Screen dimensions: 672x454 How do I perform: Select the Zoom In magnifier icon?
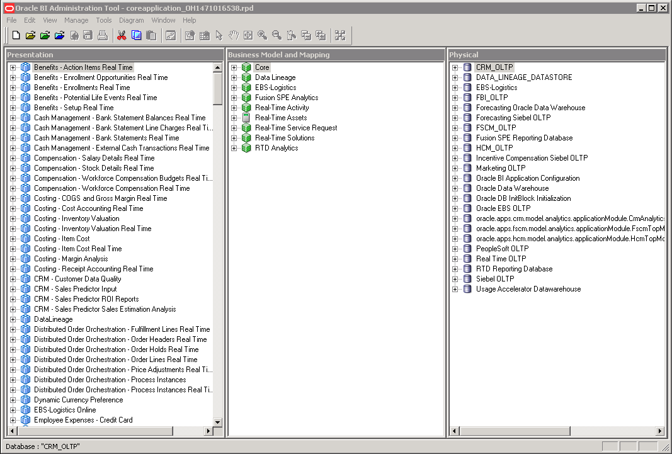[263, 35]
